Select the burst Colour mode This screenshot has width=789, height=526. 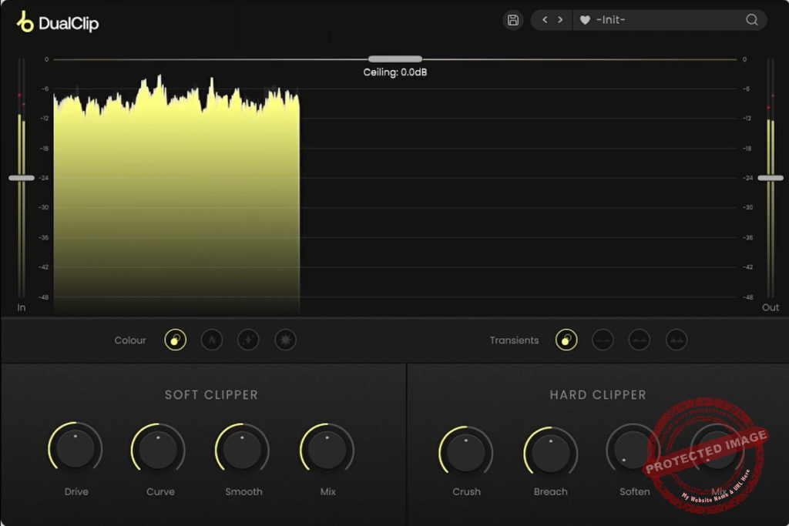pos(285,340)
